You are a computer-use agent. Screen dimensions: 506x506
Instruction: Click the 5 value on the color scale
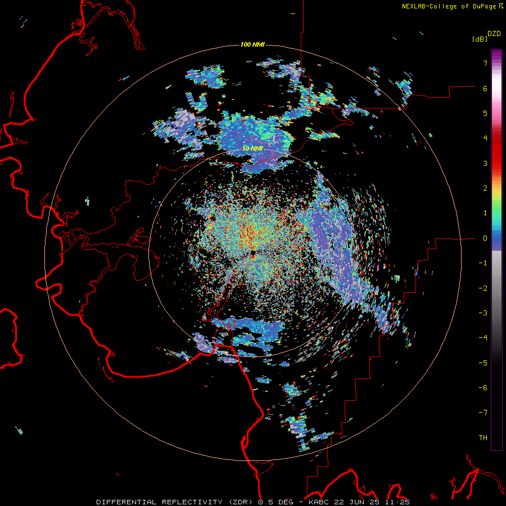point(485,113)
